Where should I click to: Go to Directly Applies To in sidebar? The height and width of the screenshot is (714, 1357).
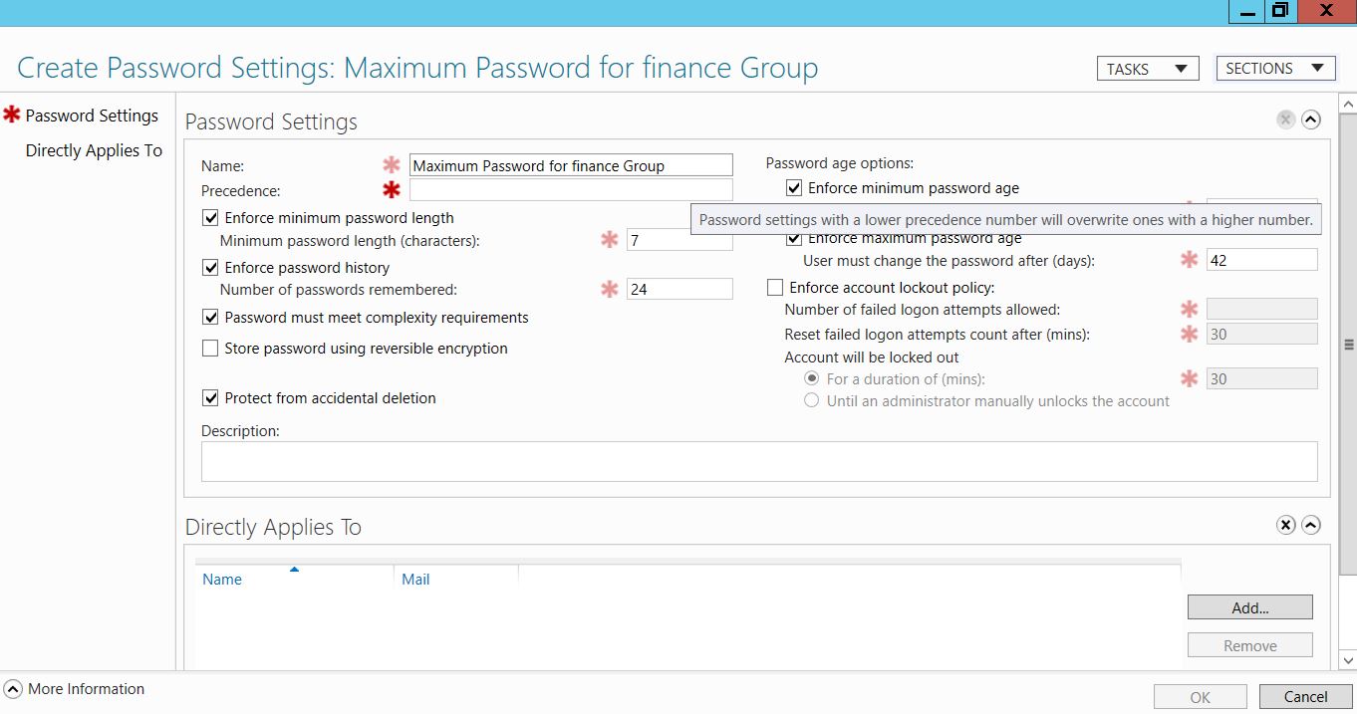pos(94,150)
